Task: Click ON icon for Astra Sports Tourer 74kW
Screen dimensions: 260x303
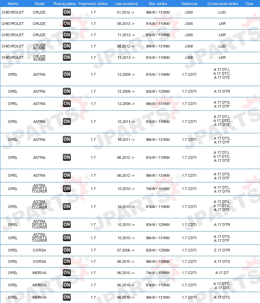Action: tap(67, 189)
